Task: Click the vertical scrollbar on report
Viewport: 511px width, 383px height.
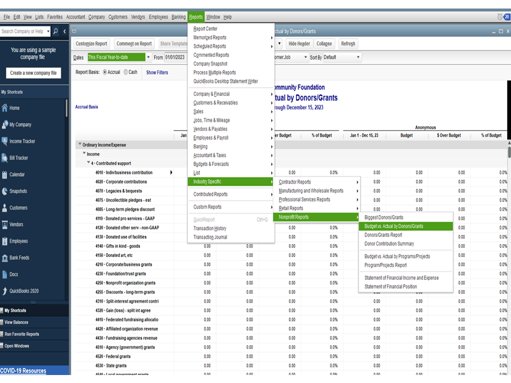Action: [508, 152]
